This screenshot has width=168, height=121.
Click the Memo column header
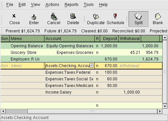tap(27, 39)
